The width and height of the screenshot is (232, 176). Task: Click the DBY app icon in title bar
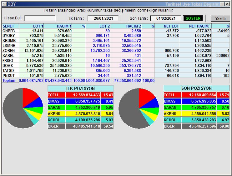click(4, 4)
